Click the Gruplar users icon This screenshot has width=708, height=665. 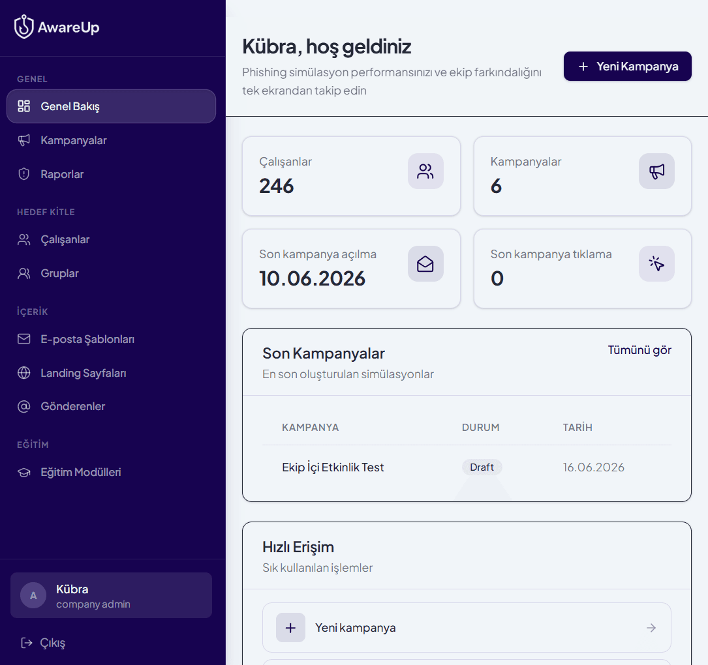tap(24, 273)
